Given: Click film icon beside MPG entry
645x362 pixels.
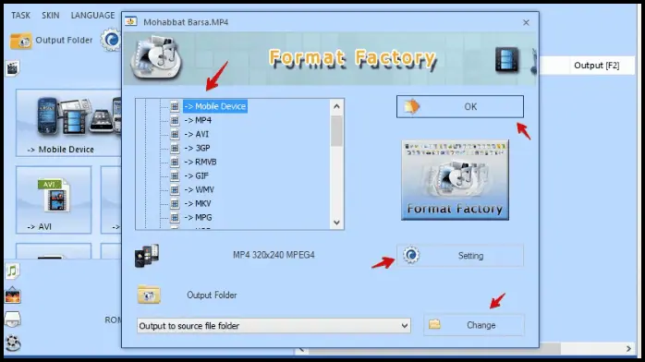Looking at the screenshot, I should pos(175,217).
